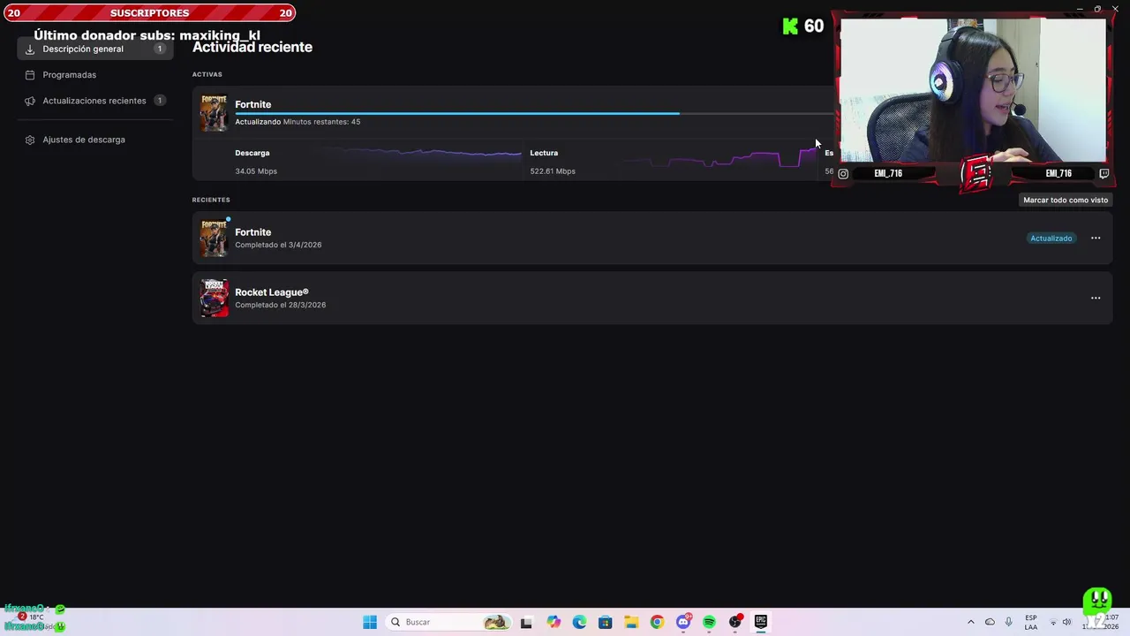Open the volume speaker tray icon
The height and width of the screenshot is (636, 1130).
(1066, 622)
